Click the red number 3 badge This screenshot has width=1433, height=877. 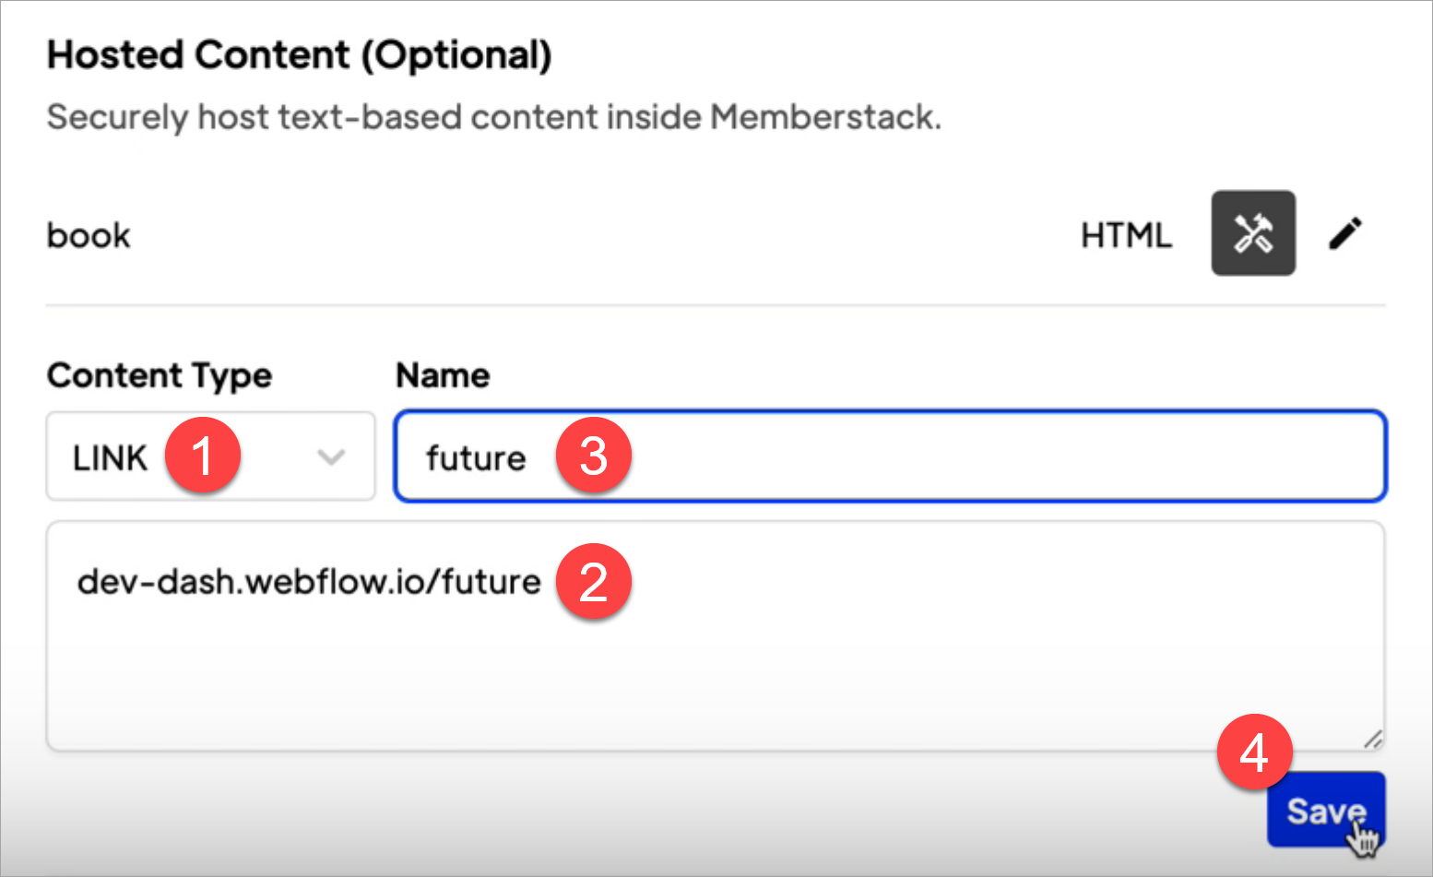pos(593,456)
